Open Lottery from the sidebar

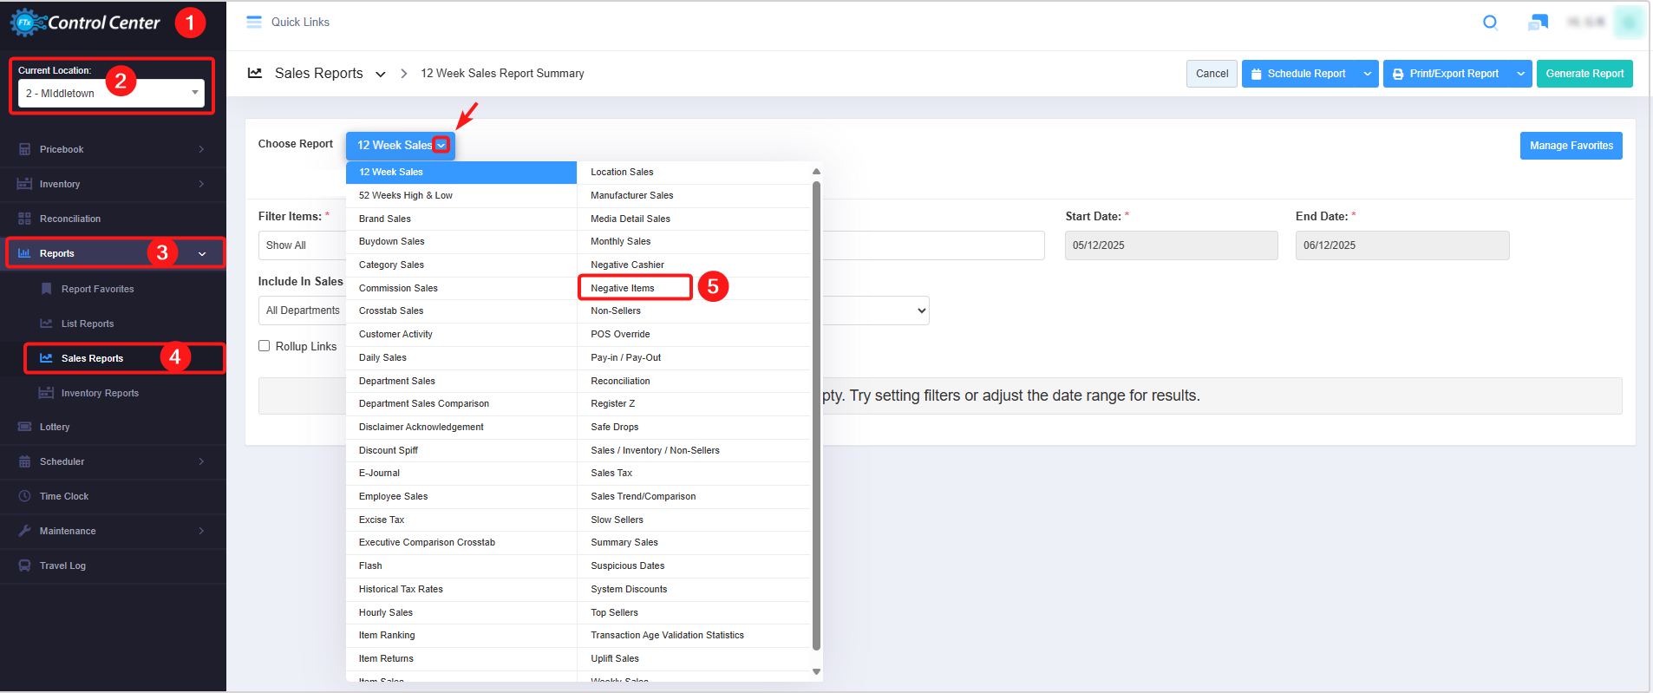pos(54,427)
